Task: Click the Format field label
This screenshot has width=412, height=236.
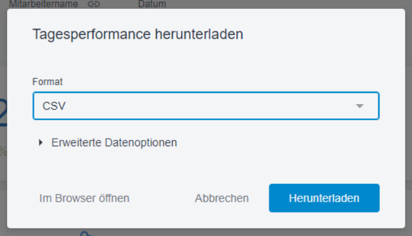Action: click(x=47, y=82)
